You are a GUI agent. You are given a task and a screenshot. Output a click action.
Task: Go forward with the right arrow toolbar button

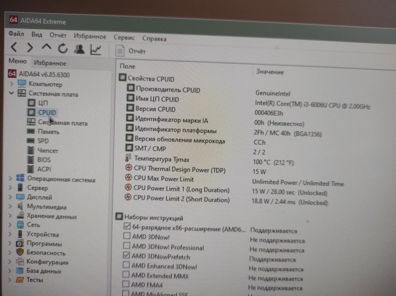tap(30, 47)
